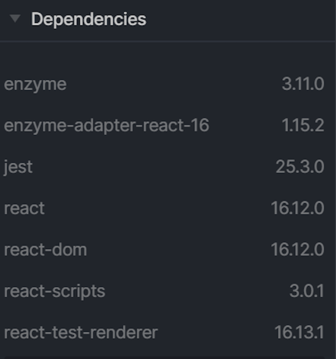This screenshot has width=336, height=359.
Task: Select the react-test-renderer dependency
Action: pyautogui.click(x=81, y=332)
